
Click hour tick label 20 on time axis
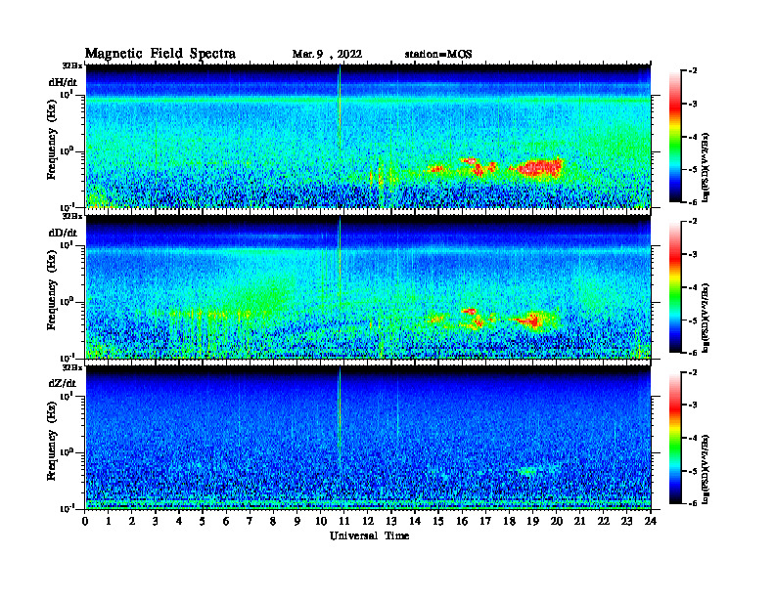556,522
